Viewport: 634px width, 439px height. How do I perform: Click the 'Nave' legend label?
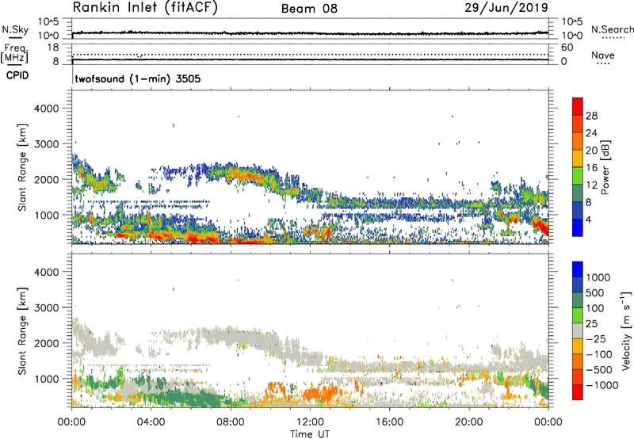click(603, 55)
